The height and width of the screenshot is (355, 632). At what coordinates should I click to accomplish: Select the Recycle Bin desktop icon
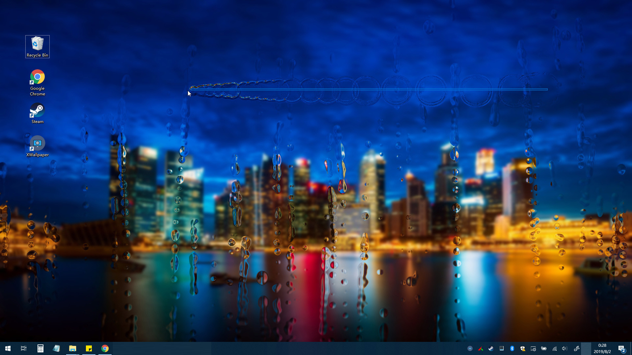(x=37, y=46)
